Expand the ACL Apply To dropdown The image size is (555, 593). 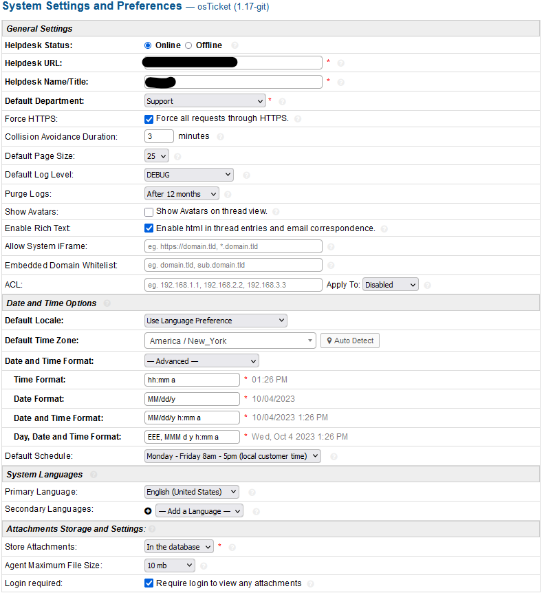[390, 285]
